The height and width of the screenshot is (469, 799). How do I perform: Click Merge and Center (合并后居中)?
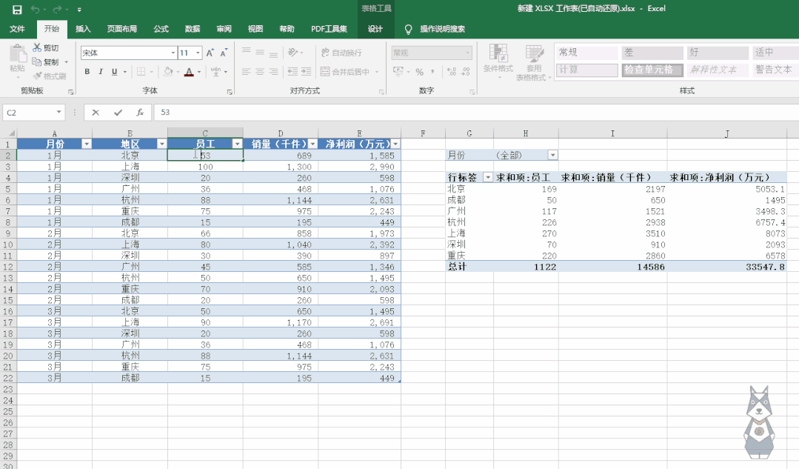[345, 72]
